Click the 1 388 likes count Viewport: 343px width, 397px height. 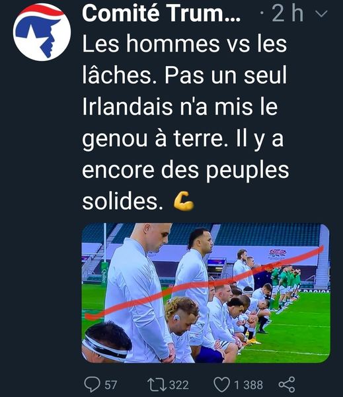coord(248,385)
